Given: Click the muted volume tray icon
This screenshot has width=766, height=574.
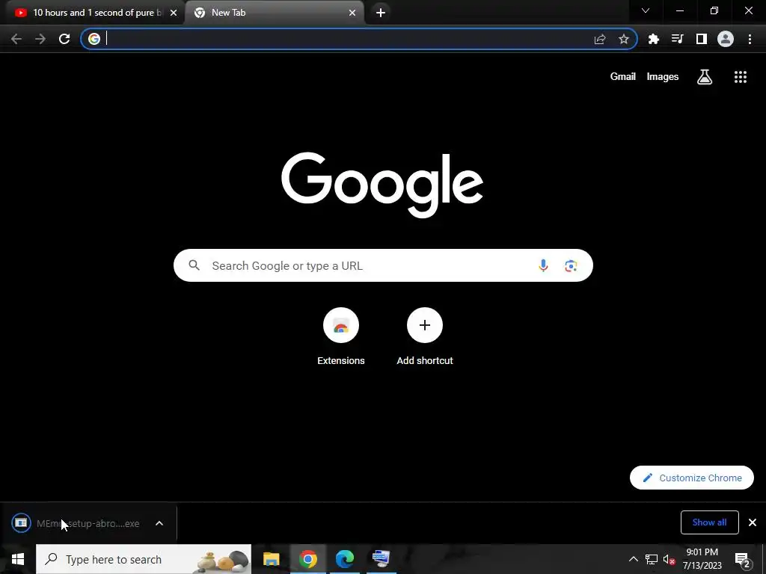Looking at the screenshot, I should pyautogui.click(x=669, y=559).
